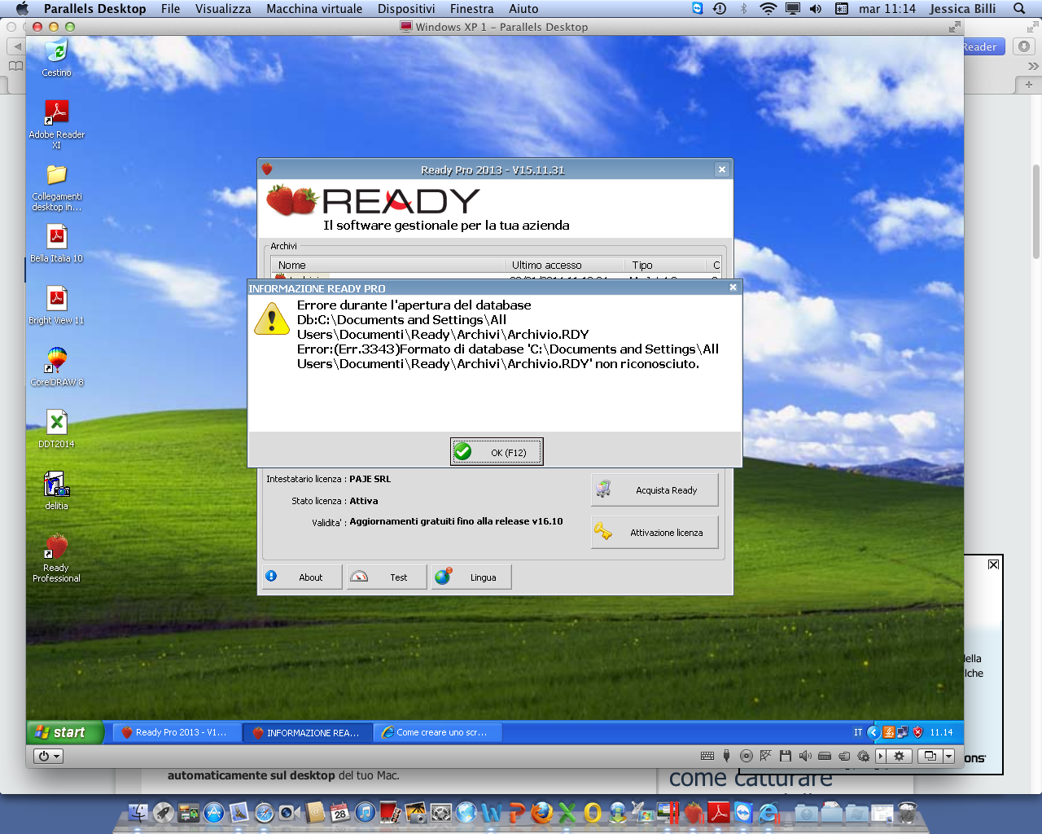Open the Parallels view mode dropdown arrow
The width and height of the screenshot is (1042, 834).
pos(948,756)
